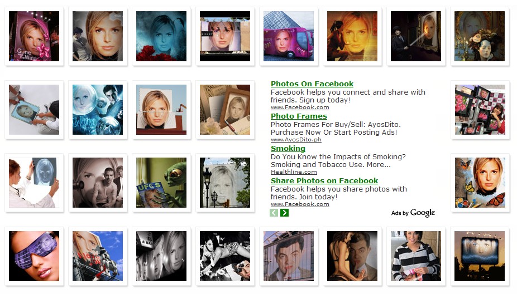Click the 'Smoking' ad headline
517x294 pixels.
coord(288,148)
